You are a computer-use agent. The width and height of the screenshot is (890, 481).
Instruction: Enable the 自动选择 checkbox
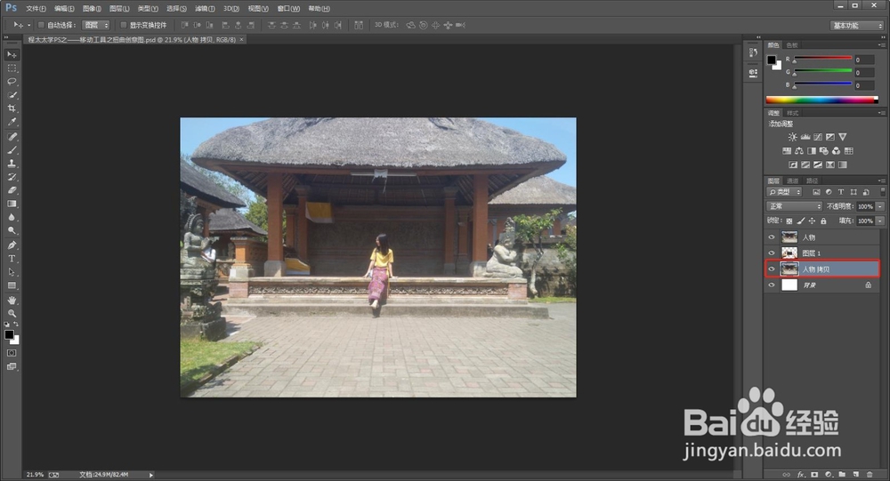41,25
